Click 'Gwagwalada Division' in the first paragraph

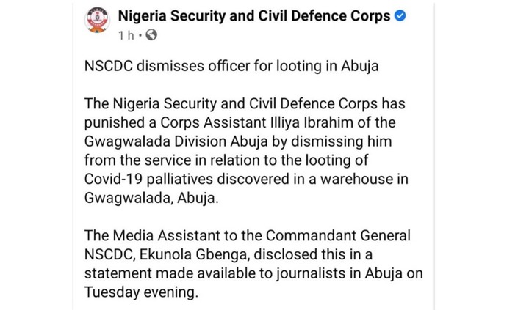coord(156,141)
